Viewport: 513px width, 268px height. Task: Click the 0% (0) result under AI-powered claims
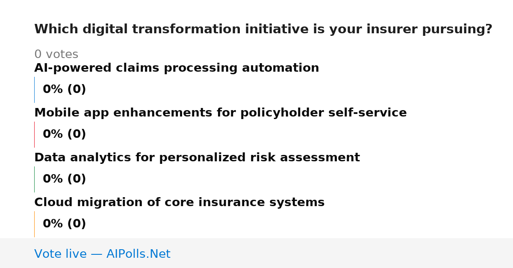coord(65,90)
